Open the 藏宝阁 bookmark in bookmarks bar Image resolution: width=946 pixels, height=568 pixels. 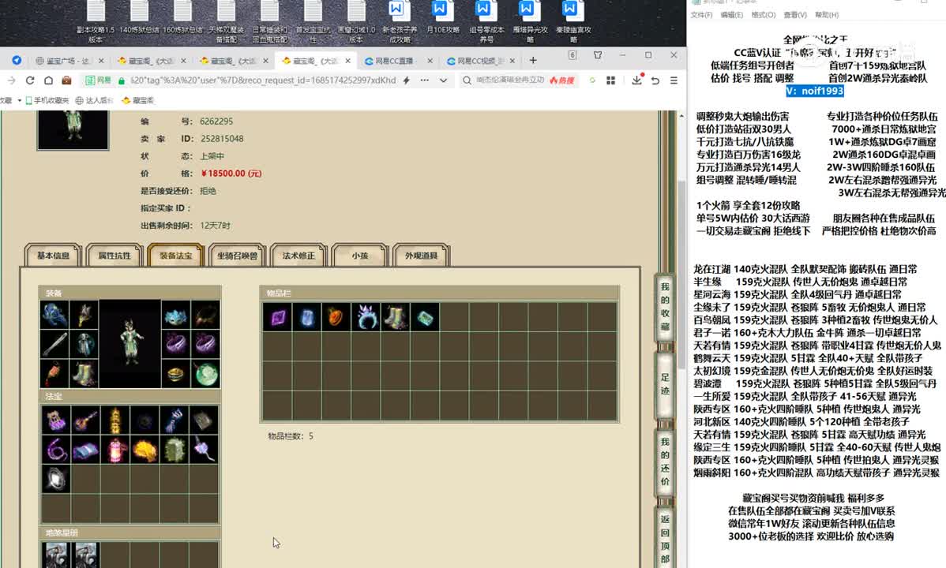pos(138,101)
